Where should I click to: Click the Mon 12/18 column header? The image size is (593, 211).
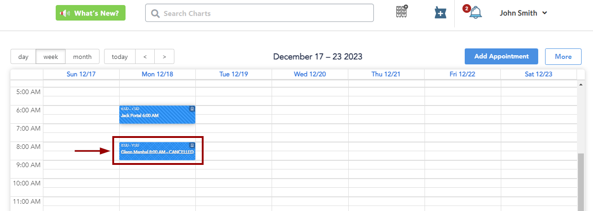(157, 74)
